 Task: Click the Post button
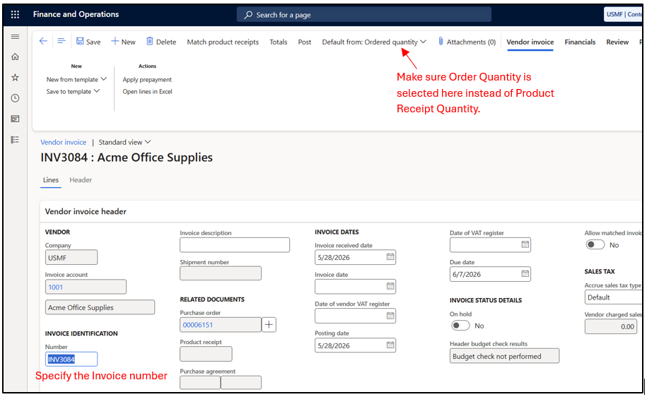point(305,42)
